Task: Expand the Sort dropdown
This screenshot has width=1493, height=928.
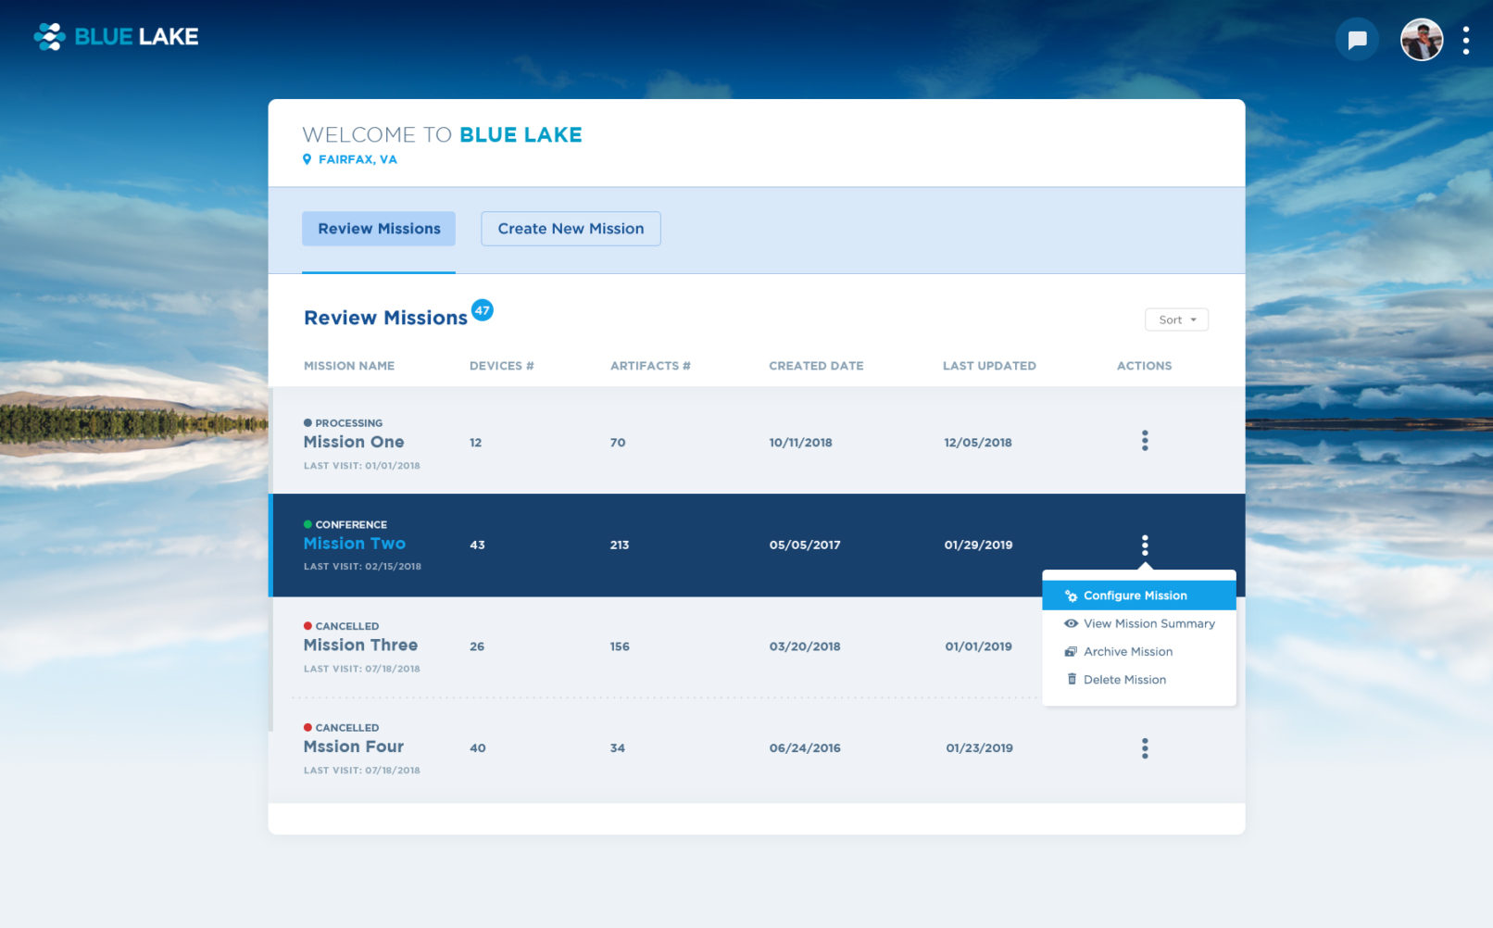Action: click(1176, 320)
